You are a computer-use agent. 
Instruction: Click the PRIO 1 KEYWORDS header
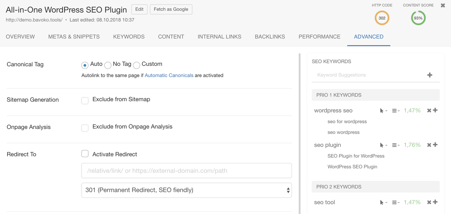pyautogui.click(x=375, y=95)
